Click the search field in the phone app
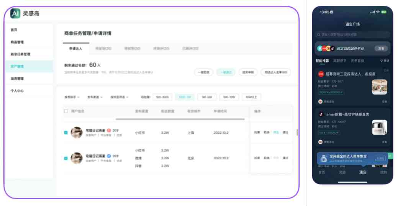The width and height of the screenshot is (398, 206). point(352,34)
